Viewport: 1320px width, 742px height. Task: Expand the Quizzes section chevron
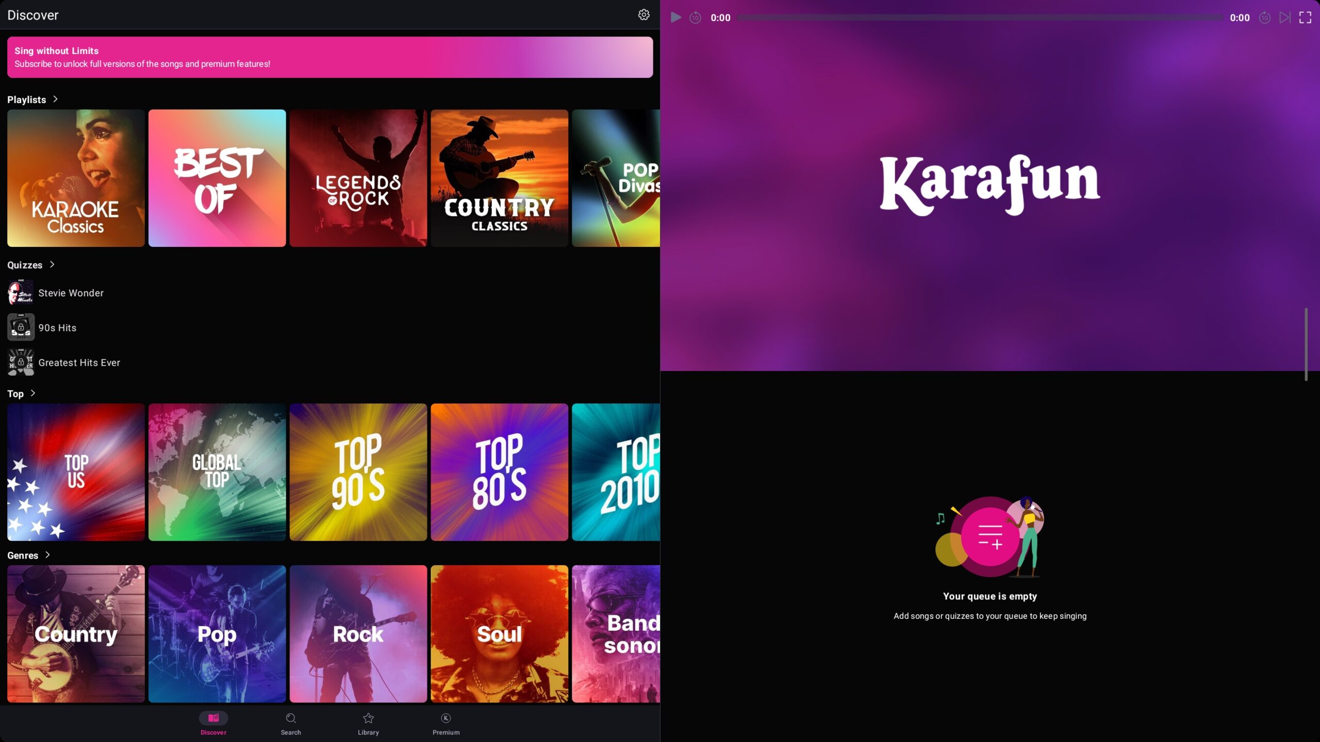point(52,264)
